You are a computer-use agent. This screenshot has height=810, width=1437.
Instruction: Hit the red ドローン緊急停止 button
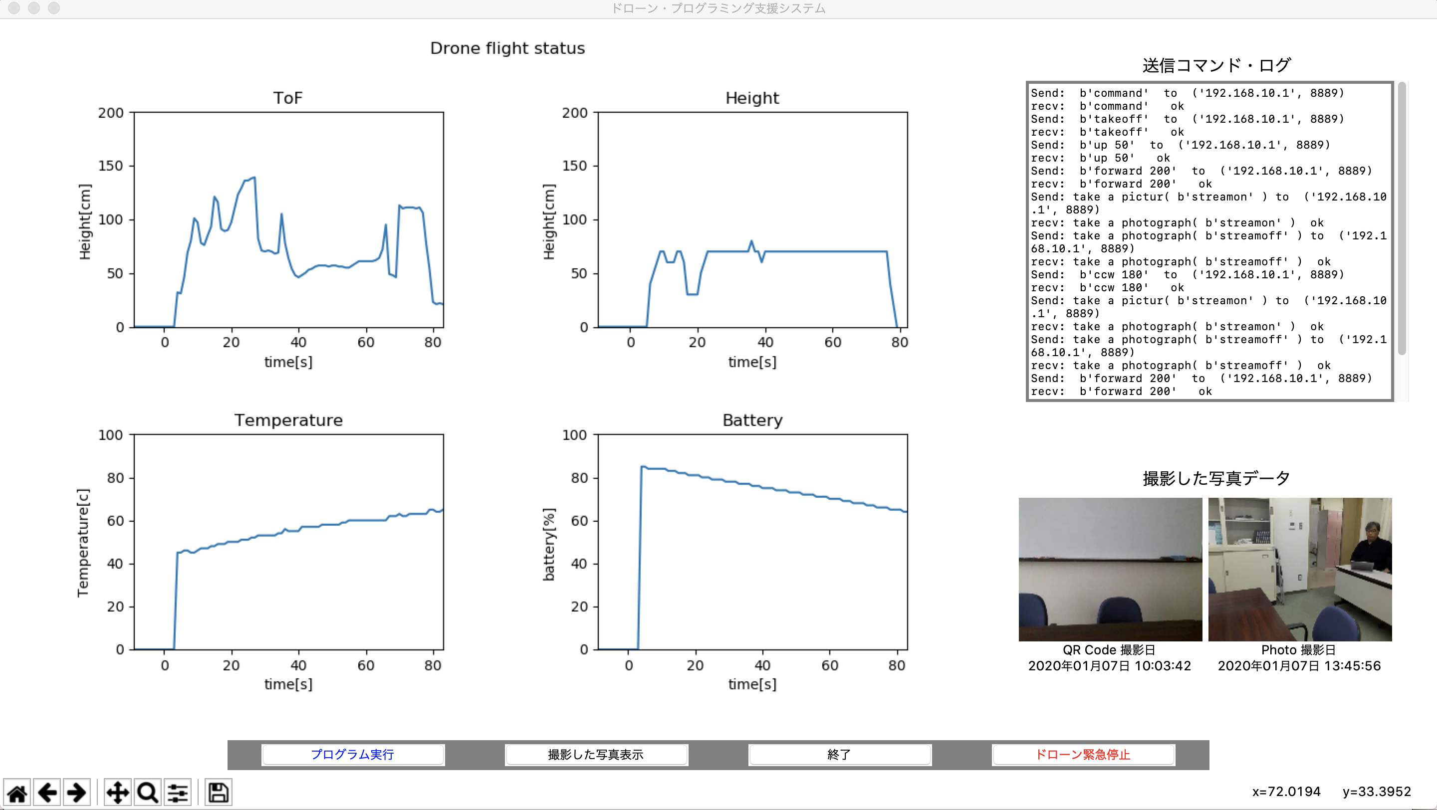1082,754
